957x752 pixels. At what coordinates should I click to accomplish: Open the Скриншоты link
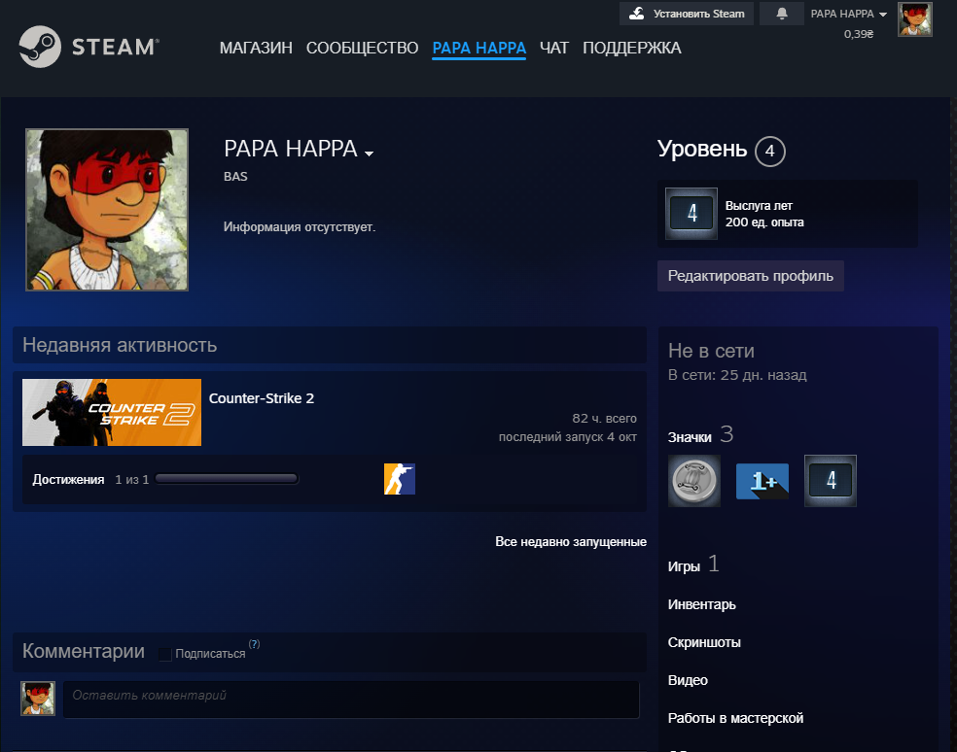pos(704,642)
